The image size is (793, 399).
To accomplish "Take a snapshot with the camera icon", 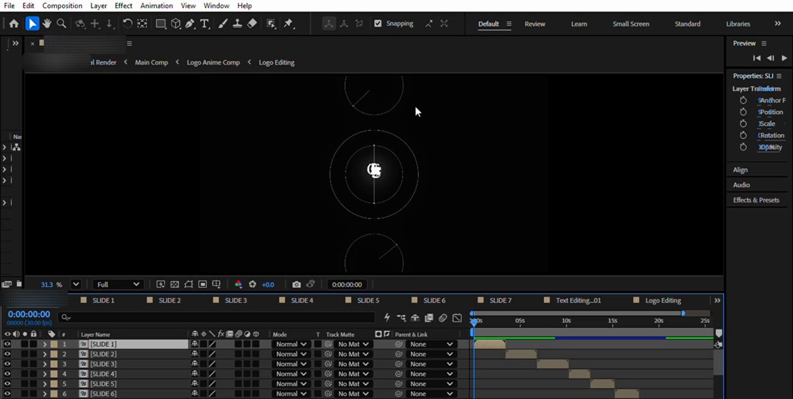I will tap(297, 285).
